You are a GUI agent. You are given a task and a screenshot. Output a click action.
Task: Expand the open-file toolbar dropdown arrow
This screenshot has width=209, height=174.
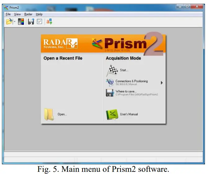[15, 21]
